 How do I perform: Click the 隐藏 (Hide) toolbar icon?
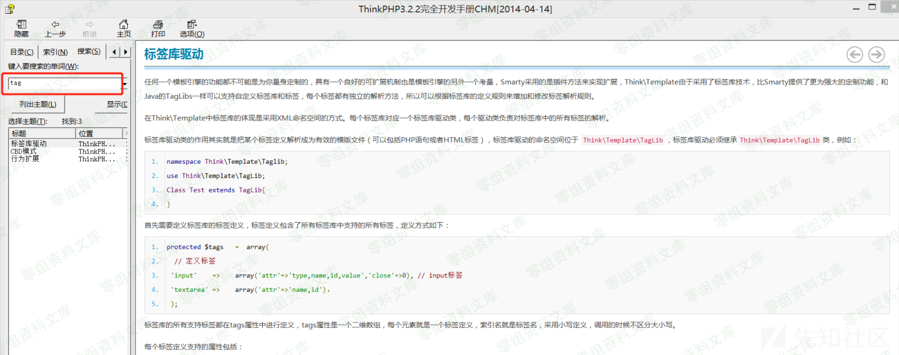pos(21,28)
